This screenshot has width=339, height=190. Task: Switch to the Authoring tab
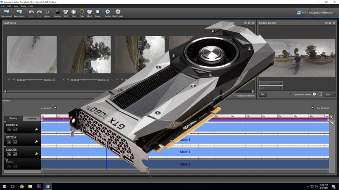coord(31,119)
